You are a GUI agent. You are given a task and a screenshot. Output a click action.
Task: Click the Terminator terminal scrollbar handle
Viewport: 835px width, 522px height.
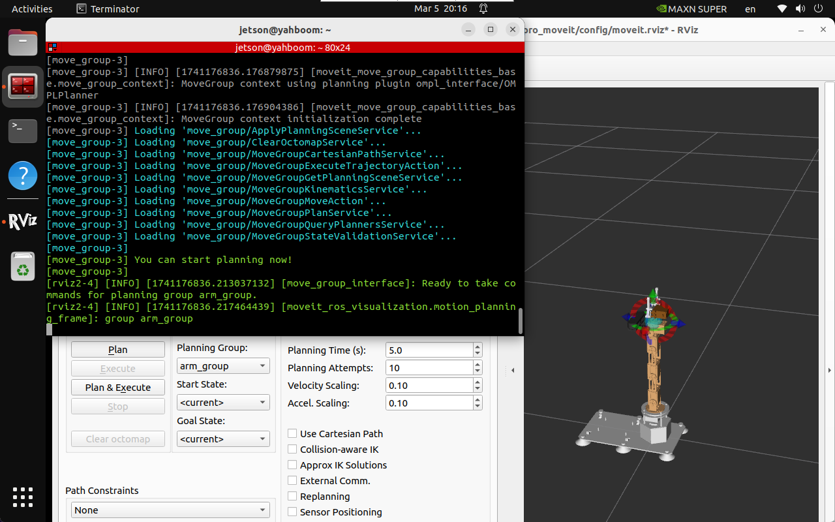tap(521, 321)
